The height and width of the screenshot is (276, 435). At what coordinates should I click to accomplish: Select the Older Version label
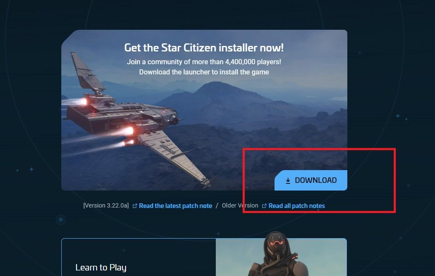click(x=240, y=205)
